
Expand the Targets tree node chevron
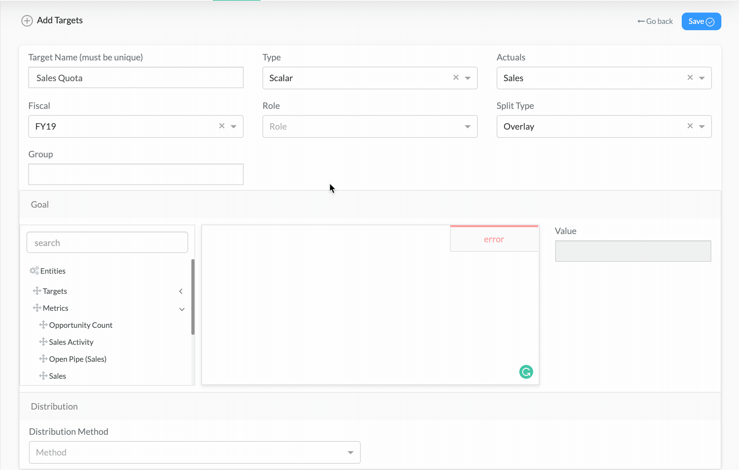(181, 291)
